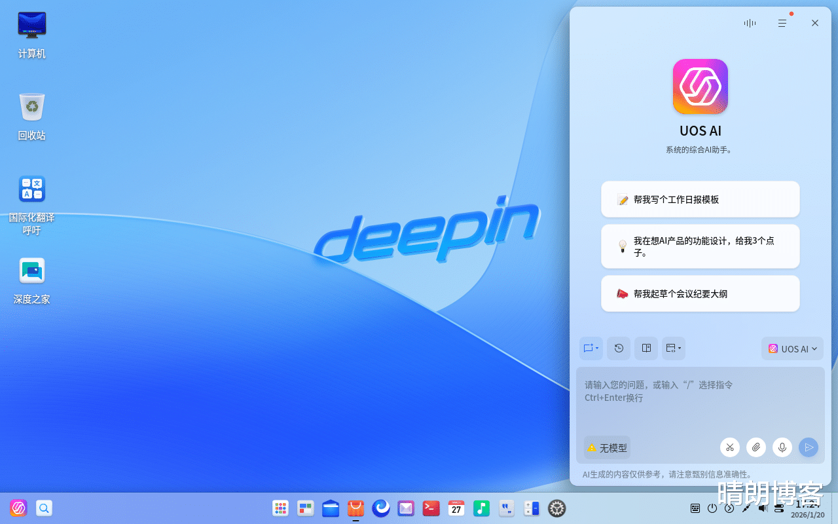Select the 国际化翻译呼吁 desktop icon
The image size is (838, 524).
(x=32, y=206)
